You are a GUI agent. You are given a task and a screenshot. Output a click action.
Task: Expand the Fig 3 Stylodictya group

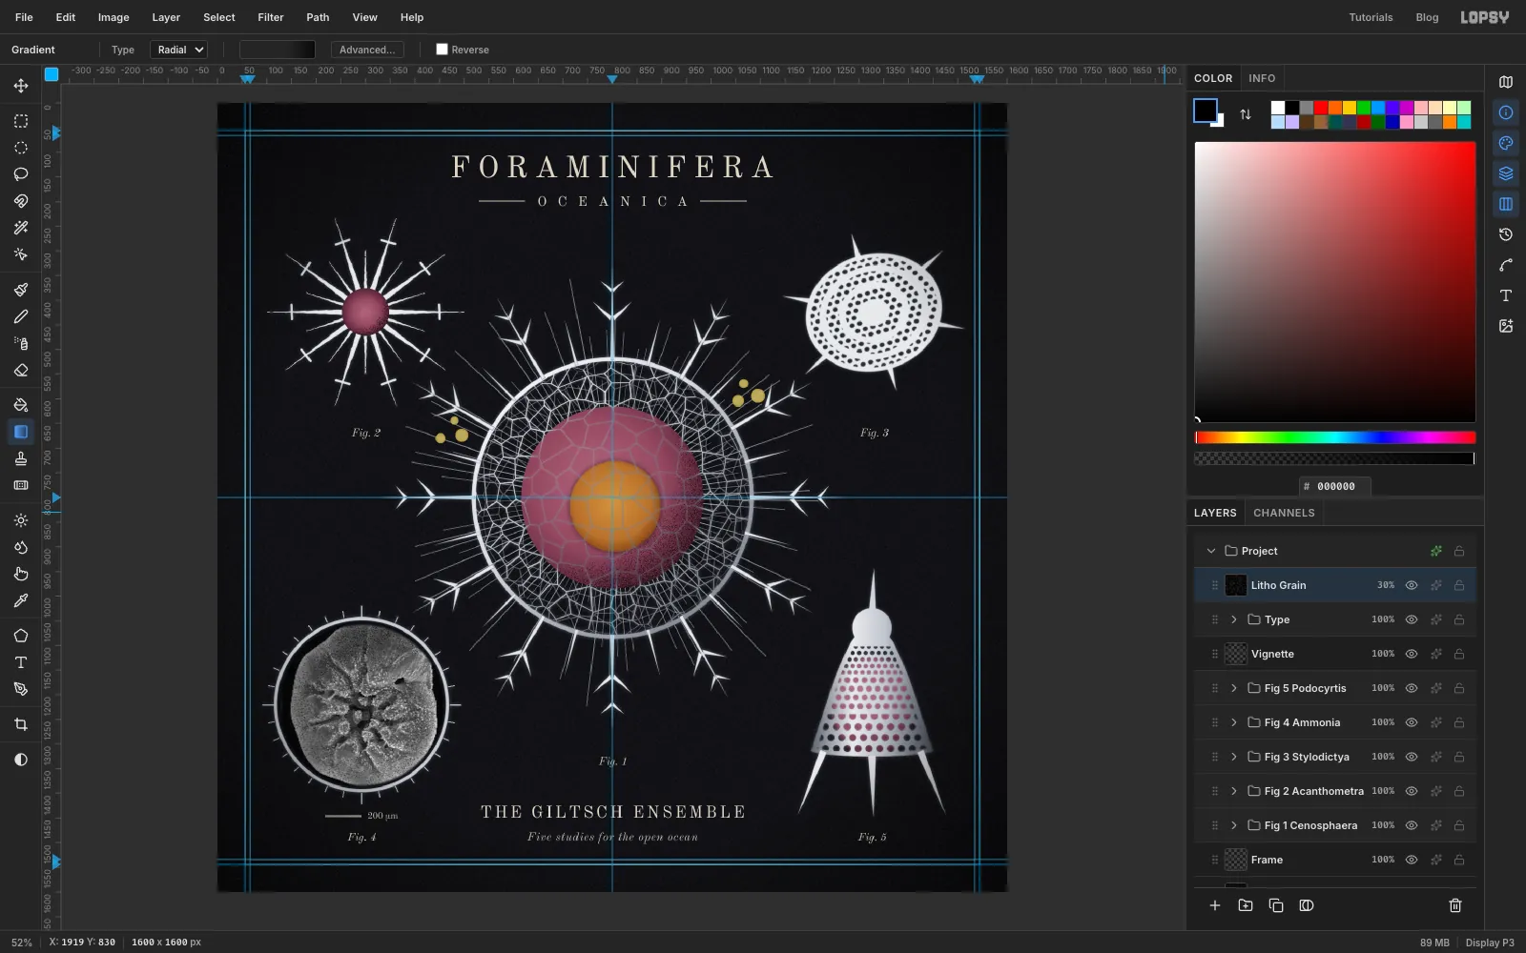click(1234, 757)
